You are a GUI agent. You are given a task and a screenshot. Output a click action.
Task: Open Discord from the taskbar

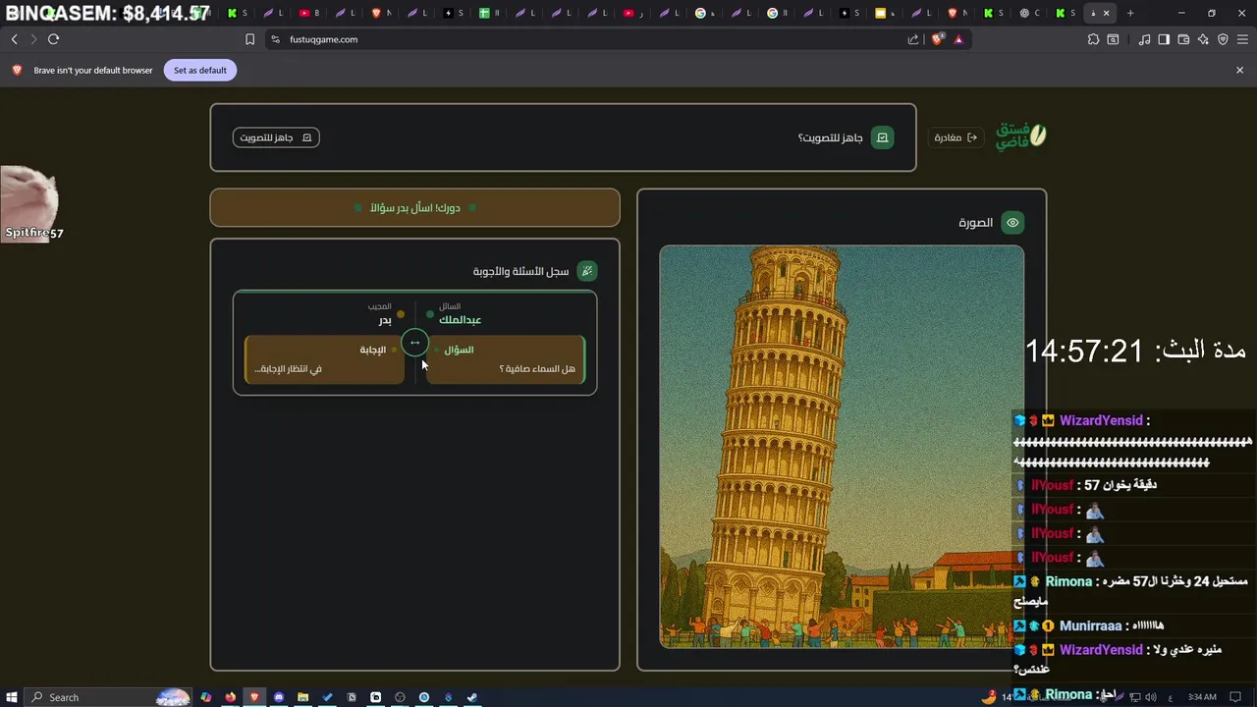point(279,697)
